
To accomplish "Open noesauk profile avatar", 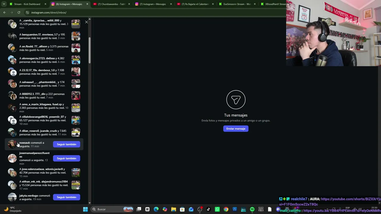I will 12,144.
